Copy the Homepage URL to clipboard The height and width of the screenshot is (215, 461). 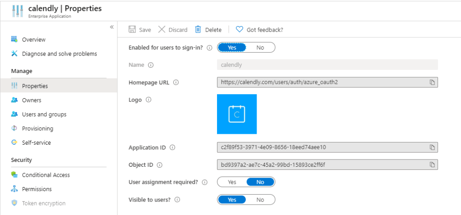pos(432,82)
